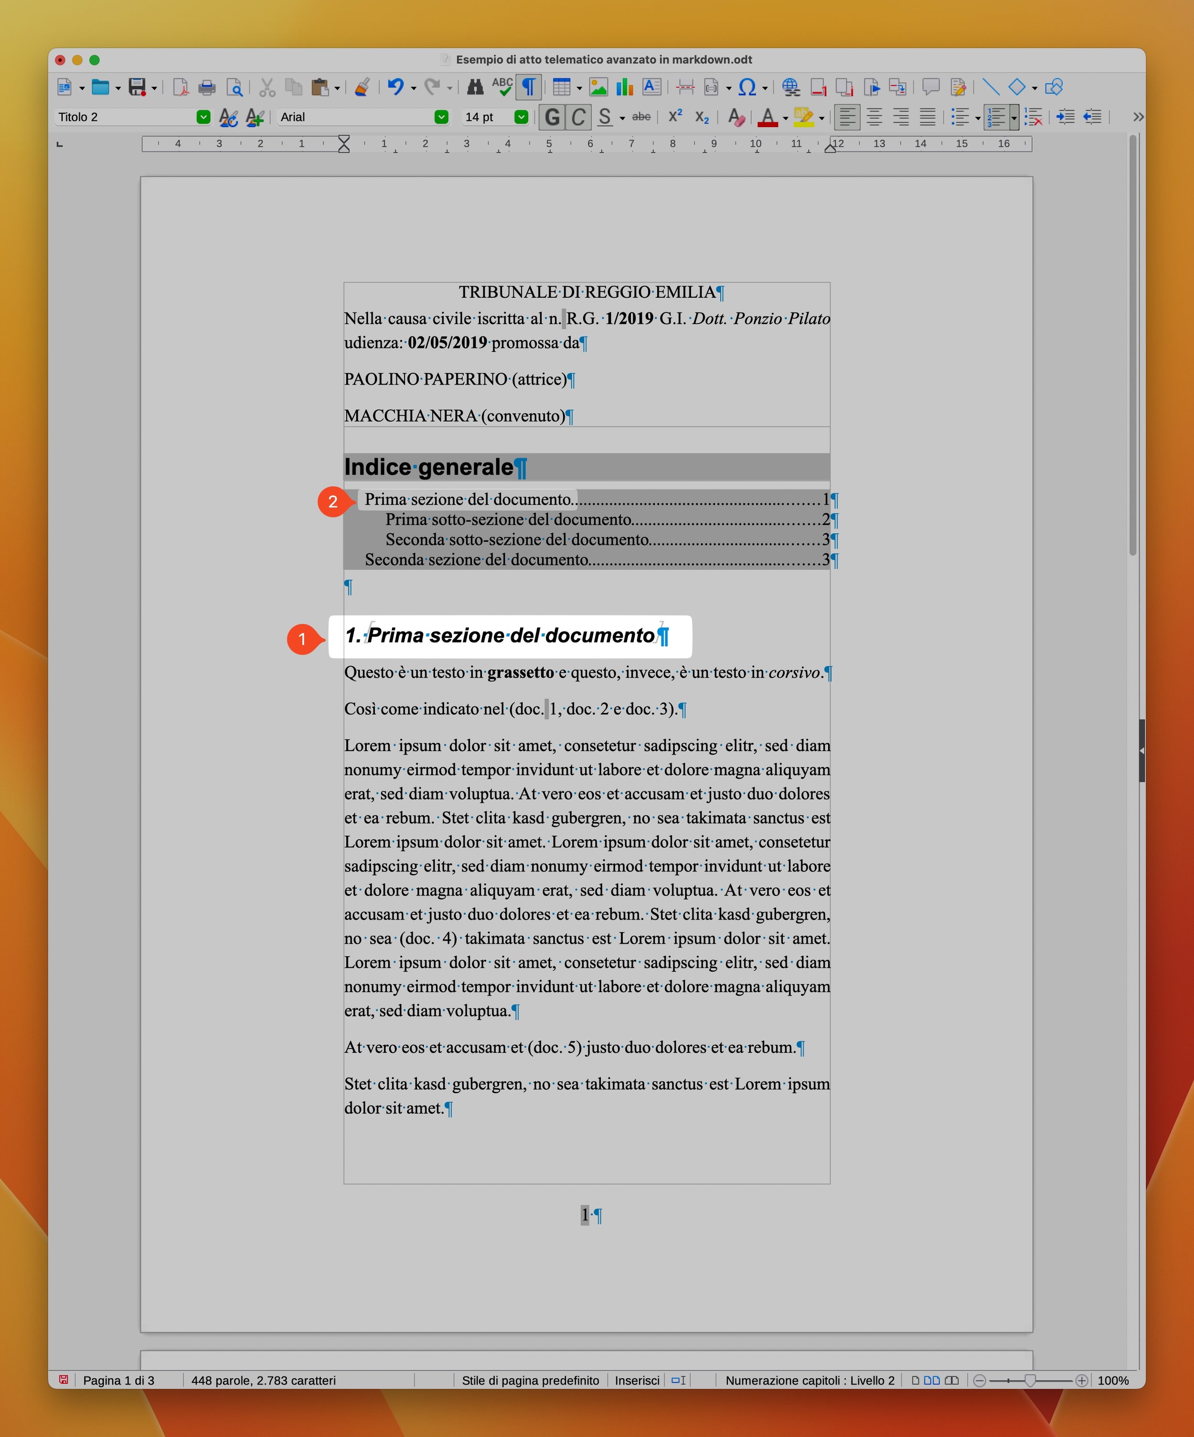1194x1437 pixels.
Task: Click the zoom slider in the status bar
Action: (1031, 1380)
